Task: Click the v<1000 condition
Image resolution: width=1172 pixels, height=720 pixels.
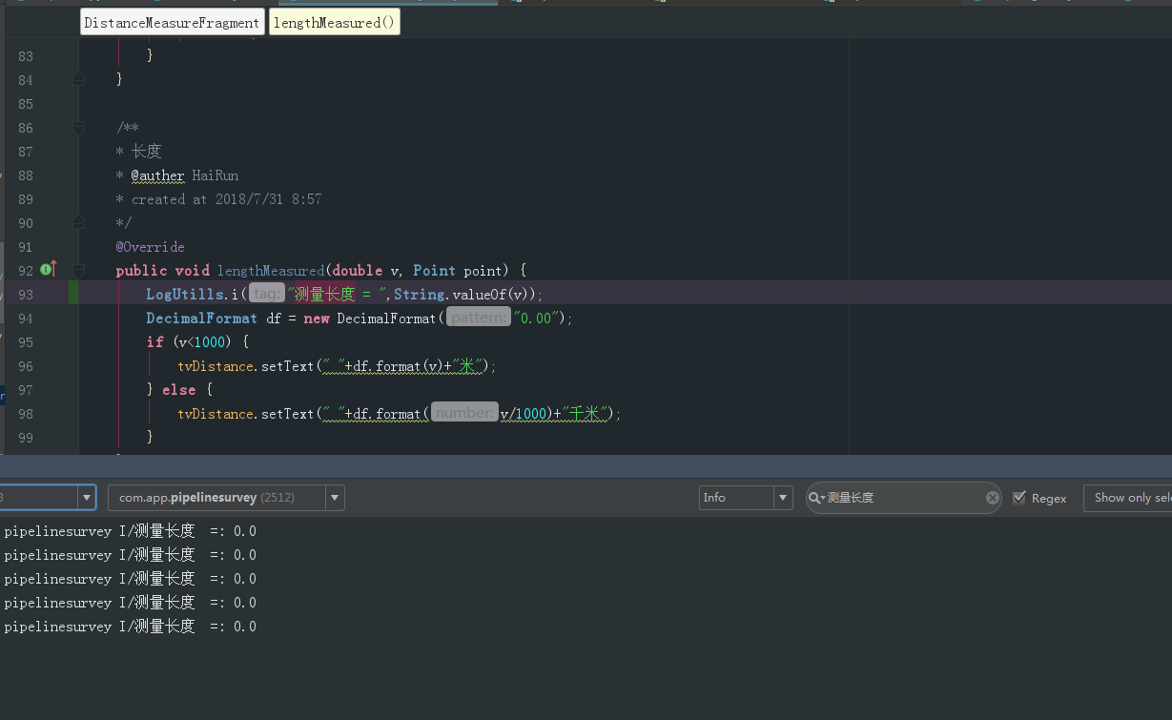Action: pos(201,342)
